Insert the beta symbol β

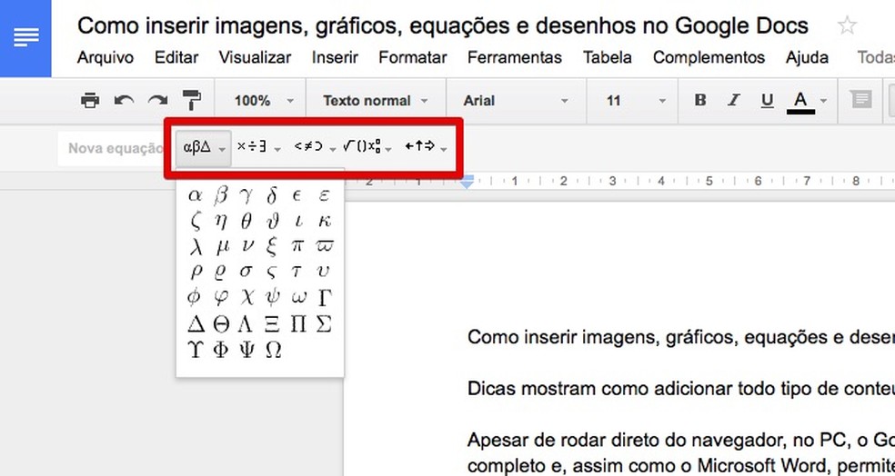pos(221,195)
